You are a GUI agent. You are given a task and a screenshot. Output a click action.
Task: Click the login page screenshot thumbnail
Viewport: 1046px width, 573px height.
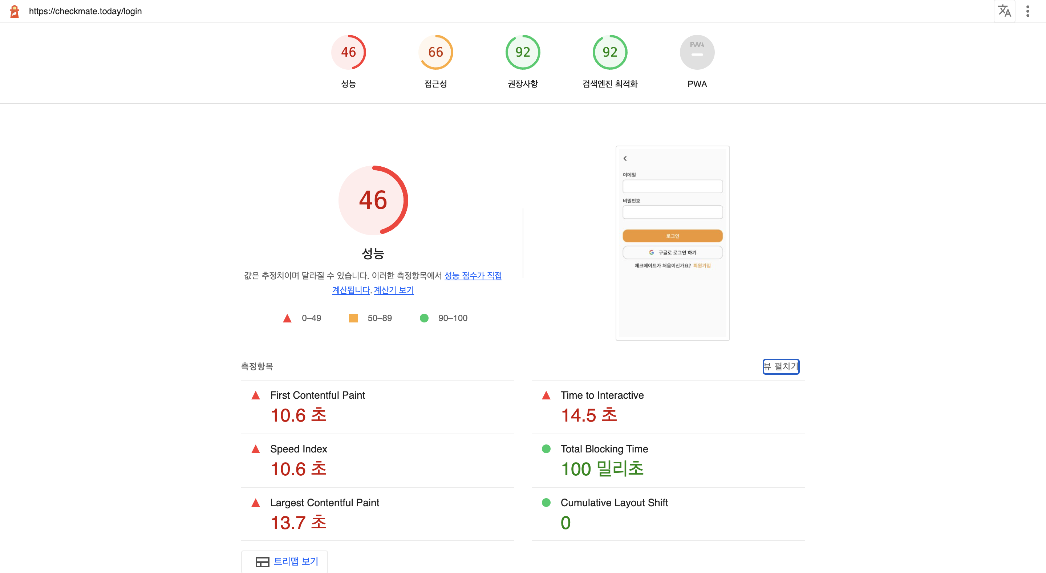click(x=672, y=243)
